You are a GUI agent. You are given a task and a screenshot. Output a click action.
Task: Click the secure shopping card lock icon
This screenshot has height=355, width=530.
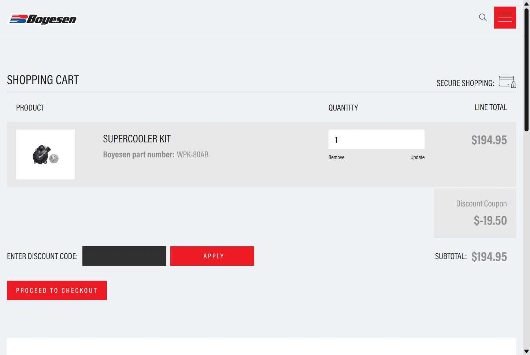tap(507, 82)
